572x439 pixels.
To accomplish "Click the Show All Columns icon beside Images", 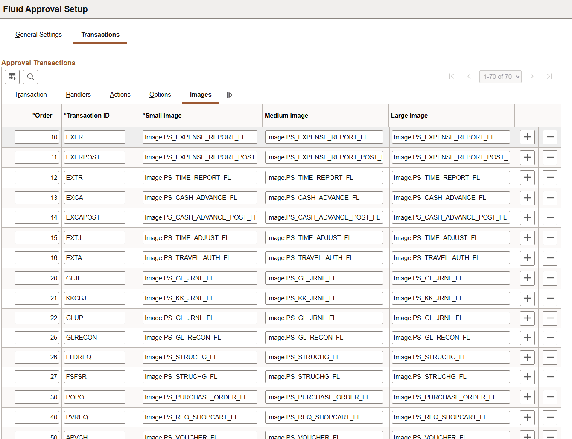I will (x=229, y=95).
